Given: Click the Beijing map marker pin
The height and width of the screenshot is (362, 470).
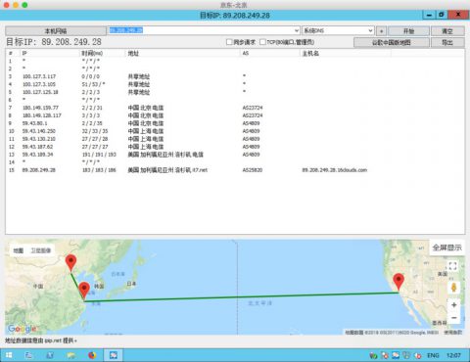Looking at the screenshot, I should pyautogui.click(x=70, y=262).
